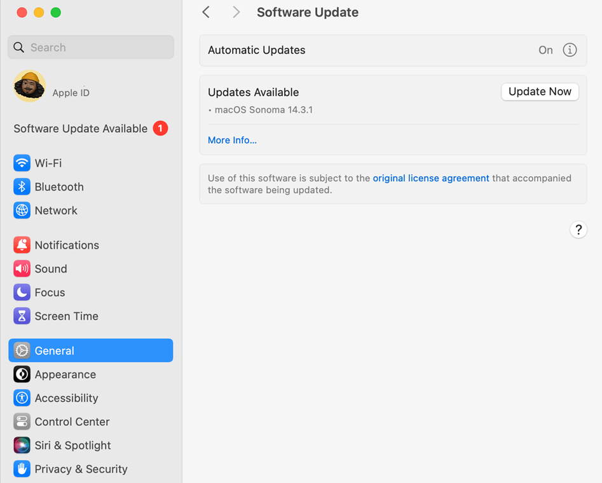This screenshot has width=602, height=483.
Task: Open the Network globe icon
Action: [x=22, y=210]
